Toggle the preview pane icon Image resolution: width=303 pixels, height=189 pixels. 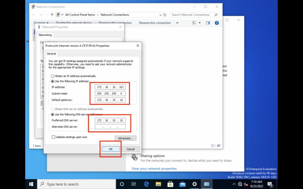pyautogui.click(x=208, y=23)
